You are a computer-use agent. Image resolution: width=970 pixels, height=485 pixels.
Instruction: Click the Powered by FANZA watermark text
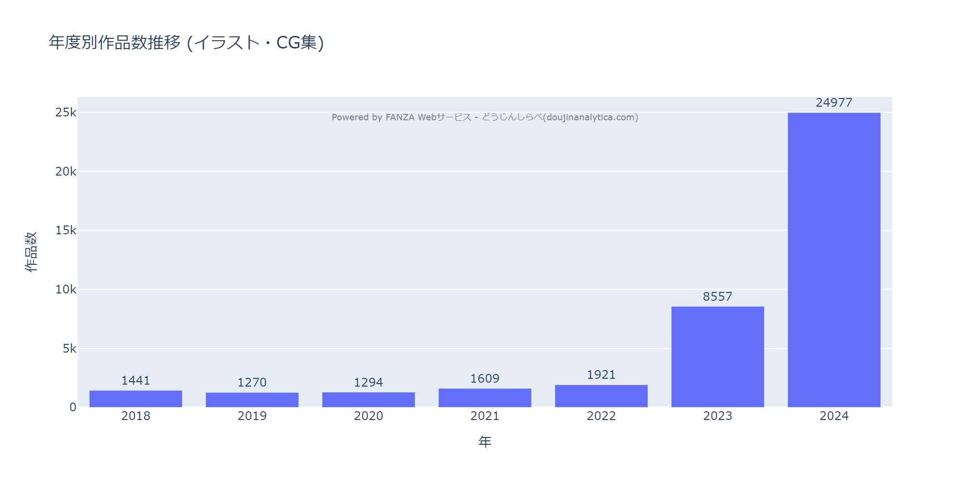click(x=485, y=117)
